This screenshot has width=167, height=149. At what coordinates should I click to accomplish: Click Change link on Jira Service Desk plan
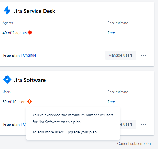point(30,55)
